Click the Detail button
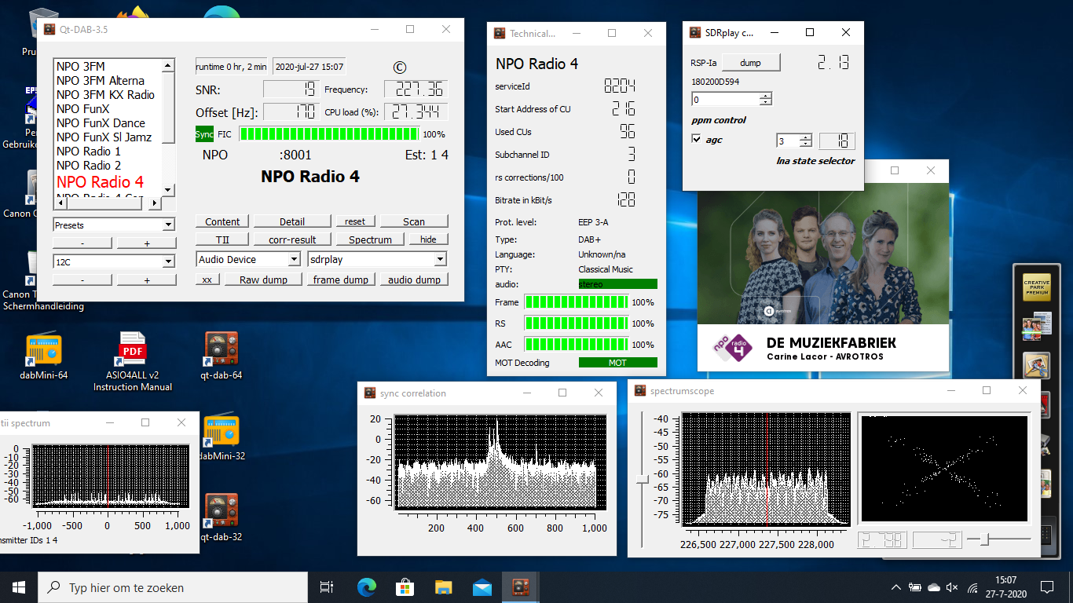The image size is (1073, 603). 291,221
